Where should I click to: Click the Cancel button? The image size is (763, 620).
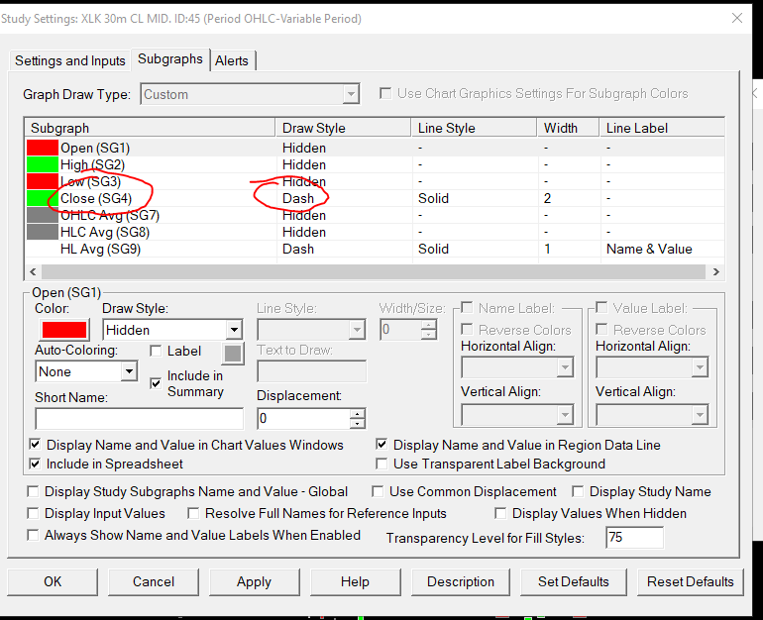click(154, 582)
